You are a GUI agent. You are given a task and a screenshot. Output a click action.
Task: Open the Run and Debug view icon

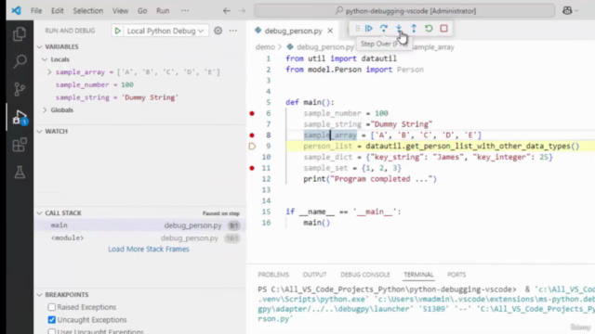pyautogui.click(x=20, y=118)
